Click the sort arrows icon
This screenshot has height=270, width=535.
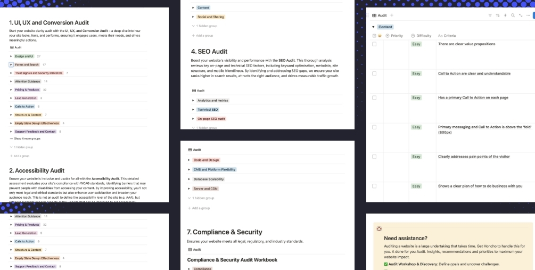point(497,15)
